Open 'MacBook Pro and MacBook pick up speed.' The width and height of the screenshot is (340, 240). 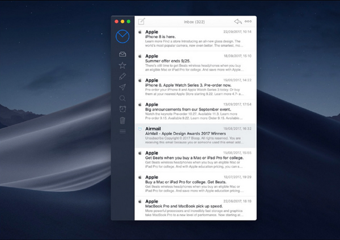coord(195,208)
